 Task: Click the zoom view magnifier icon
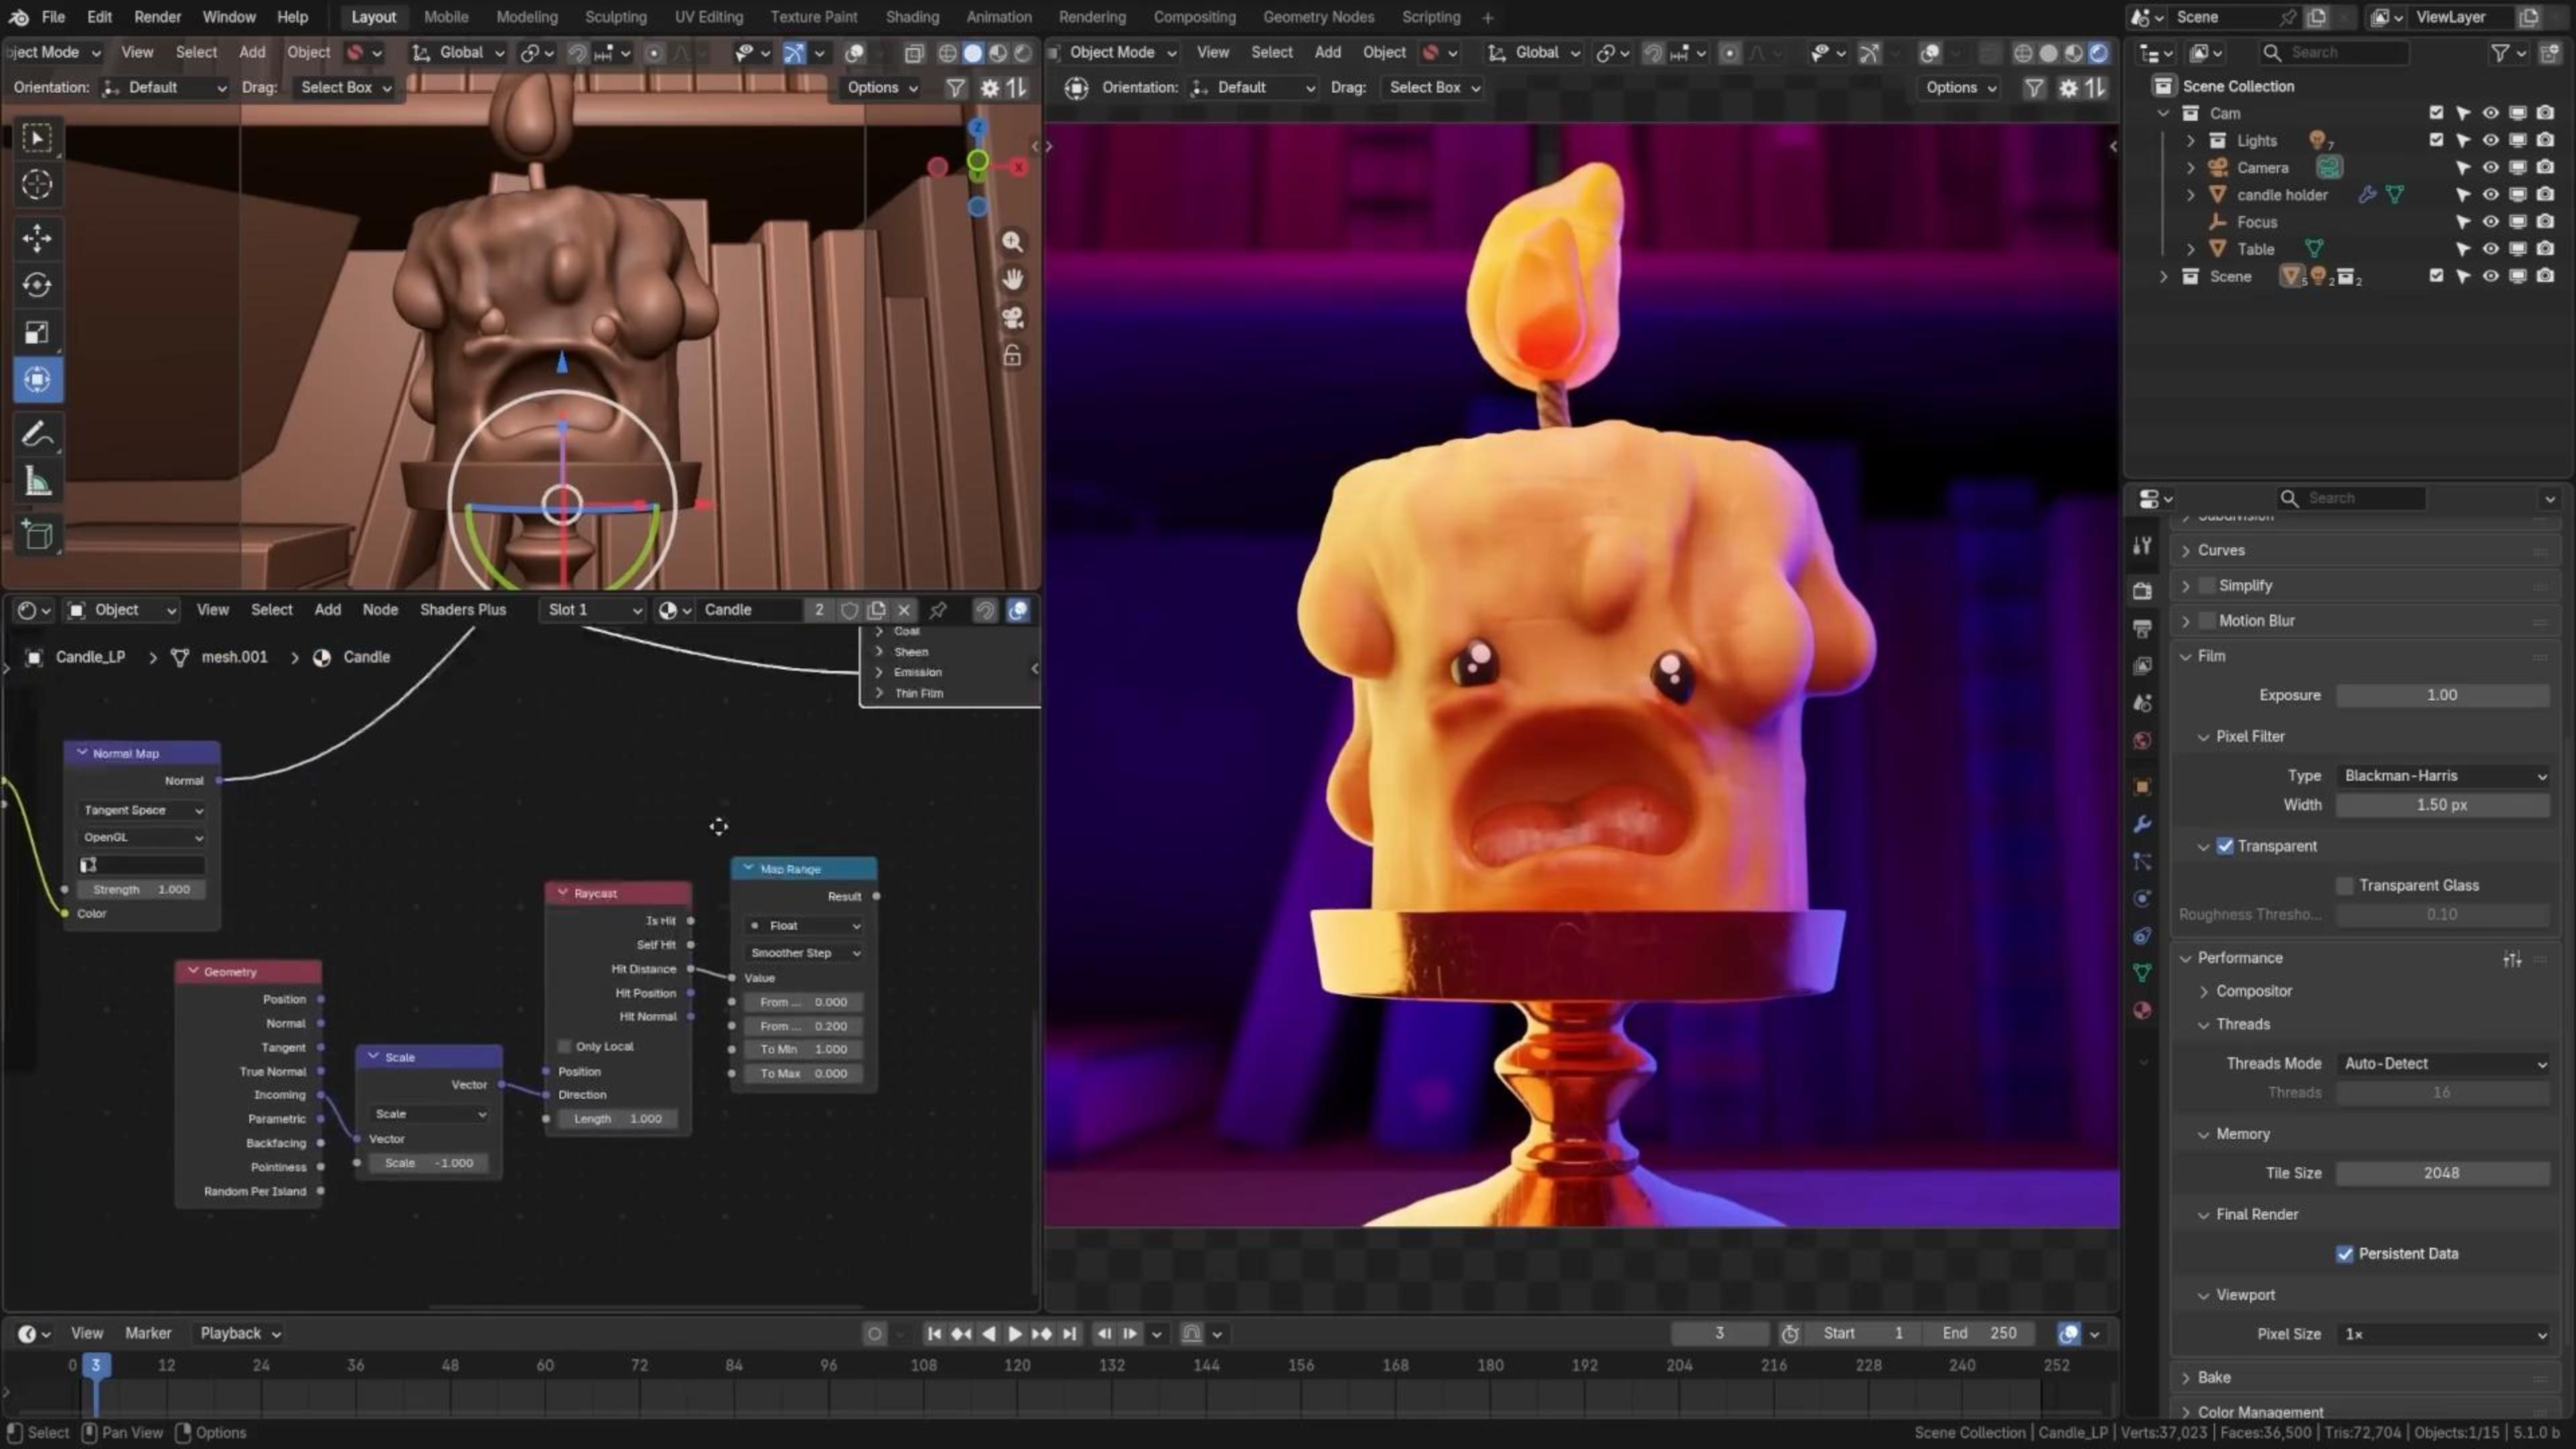(x=1012, y=241)
